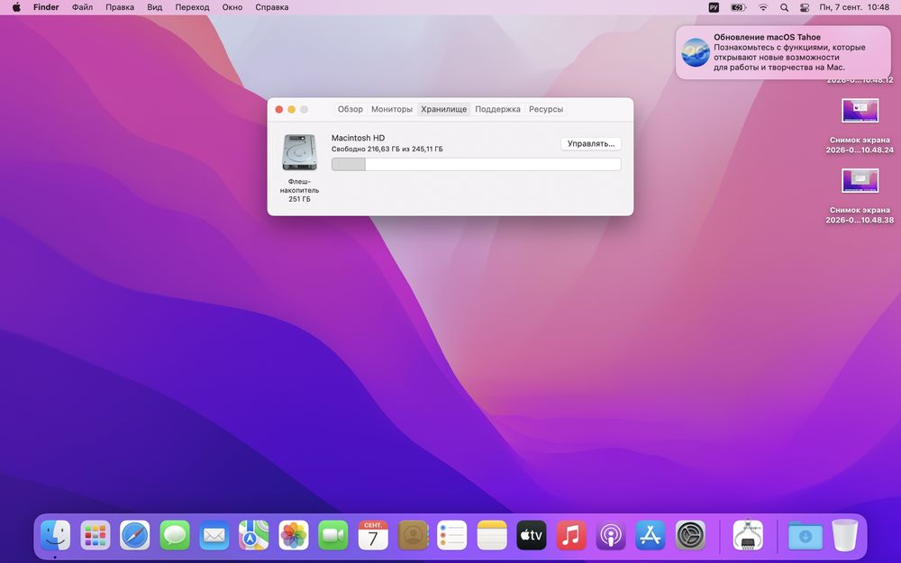Minimize the storage window with yellow button
The height and width of the screenshot is (563, 901).
(292, 109)
